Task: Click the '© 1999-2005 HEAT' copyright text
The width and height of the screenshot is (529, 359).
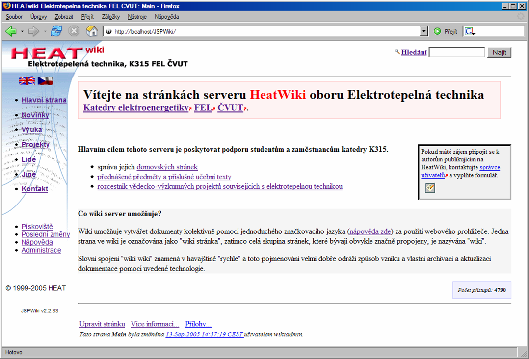Action: [x=36, y=288]
